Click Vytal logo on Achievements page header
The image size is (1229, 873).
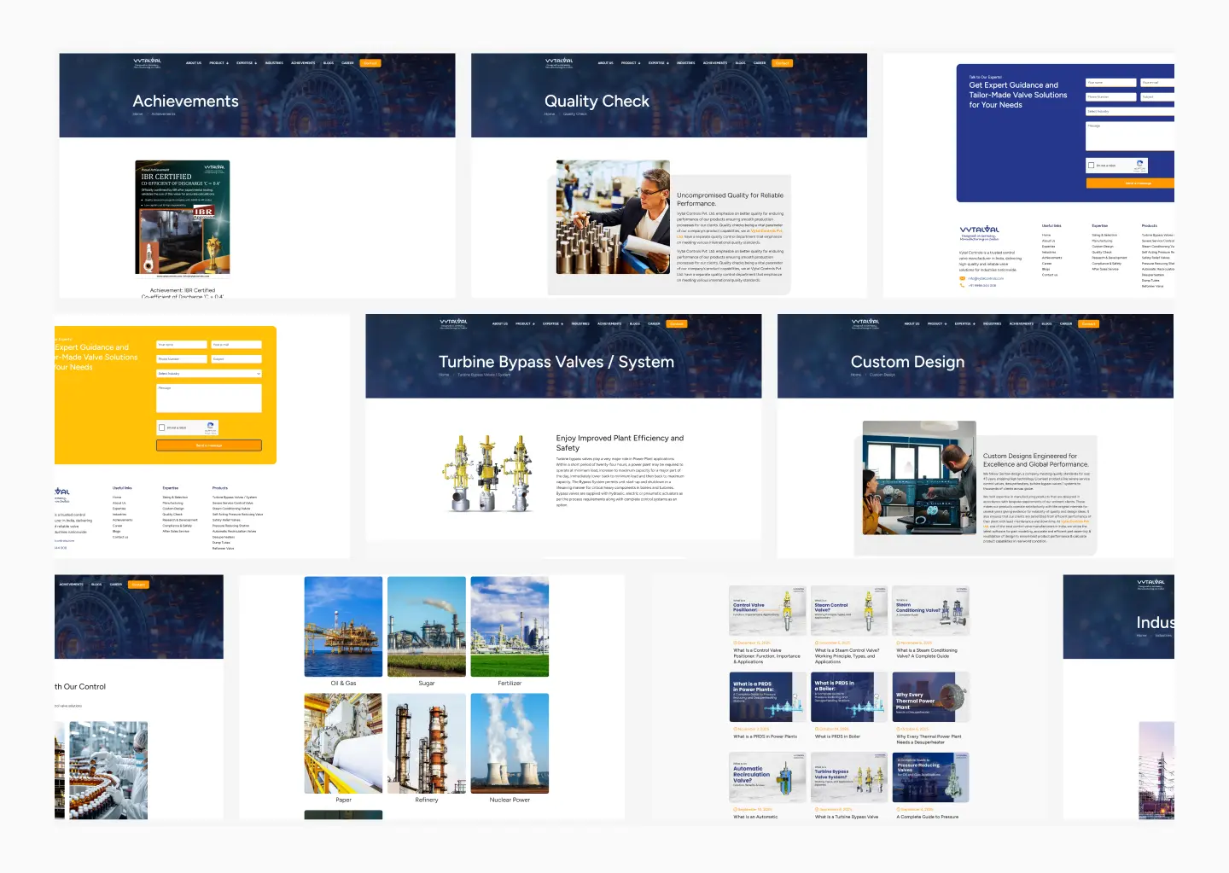point(147,62)
